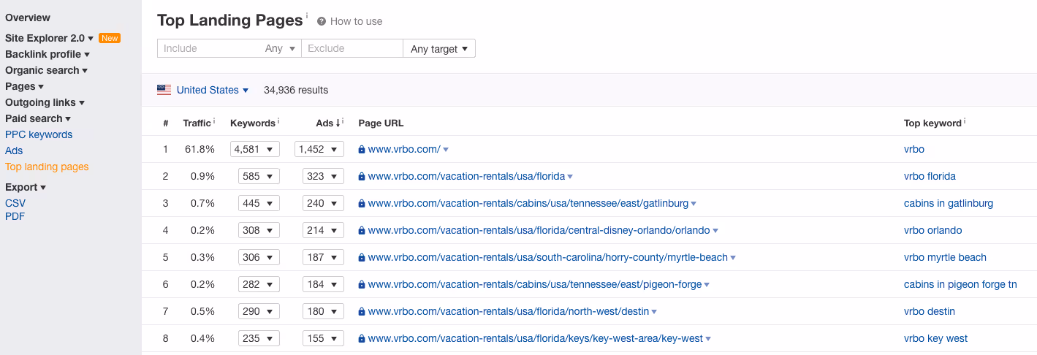1037x355 pixels.
Task: Expand the Pages sidebar menu
Action: click(x=24, y=86)
